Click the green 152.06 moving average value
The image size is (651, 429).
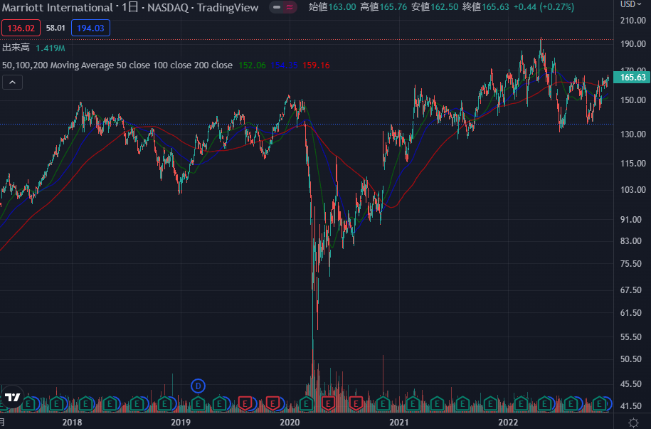[252, 65]
